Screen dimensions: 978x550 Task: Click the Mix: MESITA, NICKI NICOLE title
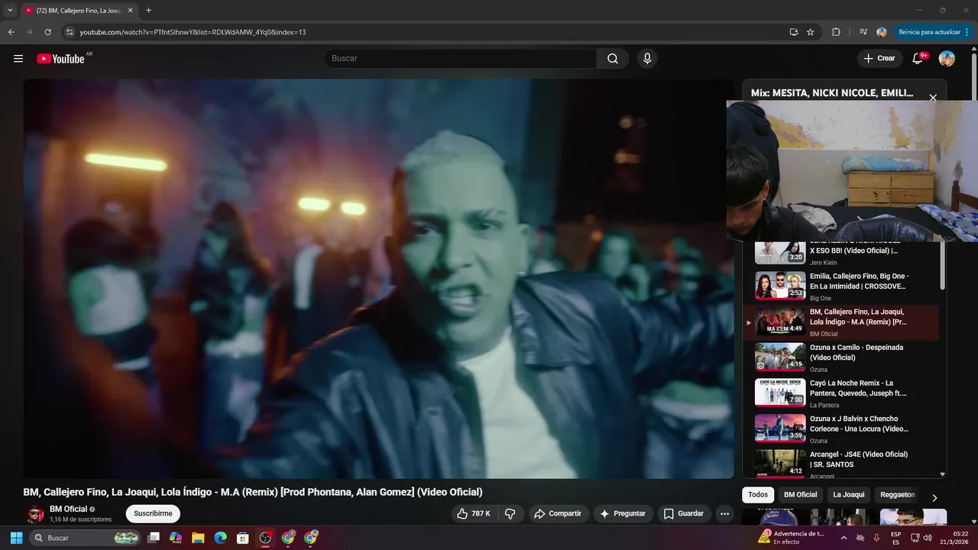[832, 93]
